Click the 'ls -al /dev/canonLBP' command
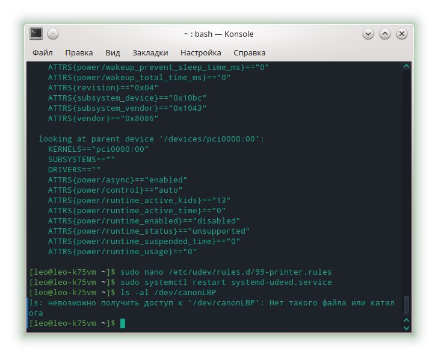Screen dimensions: 438x359 click(x=168, y=293)
